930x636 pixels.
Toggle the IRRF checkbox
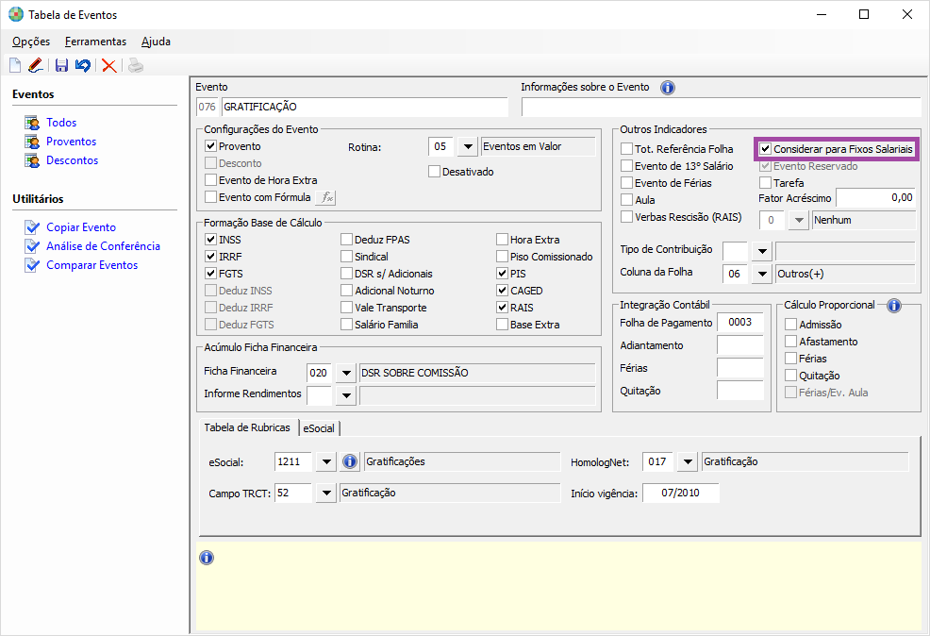tap(210, 257)
